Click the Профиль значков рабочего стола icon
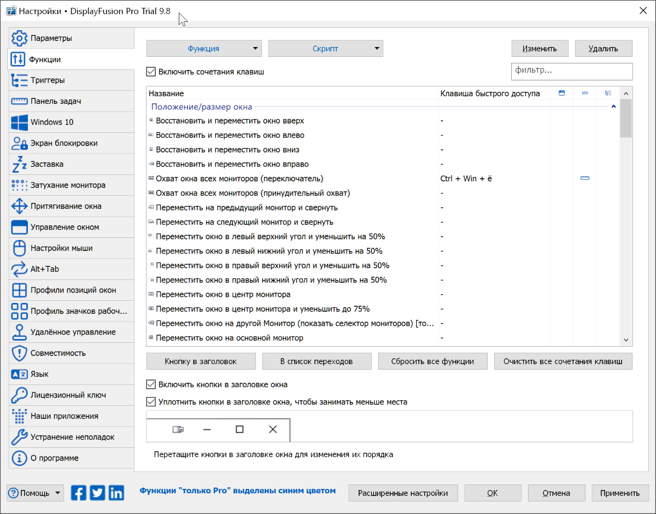 tap(19, 311)
